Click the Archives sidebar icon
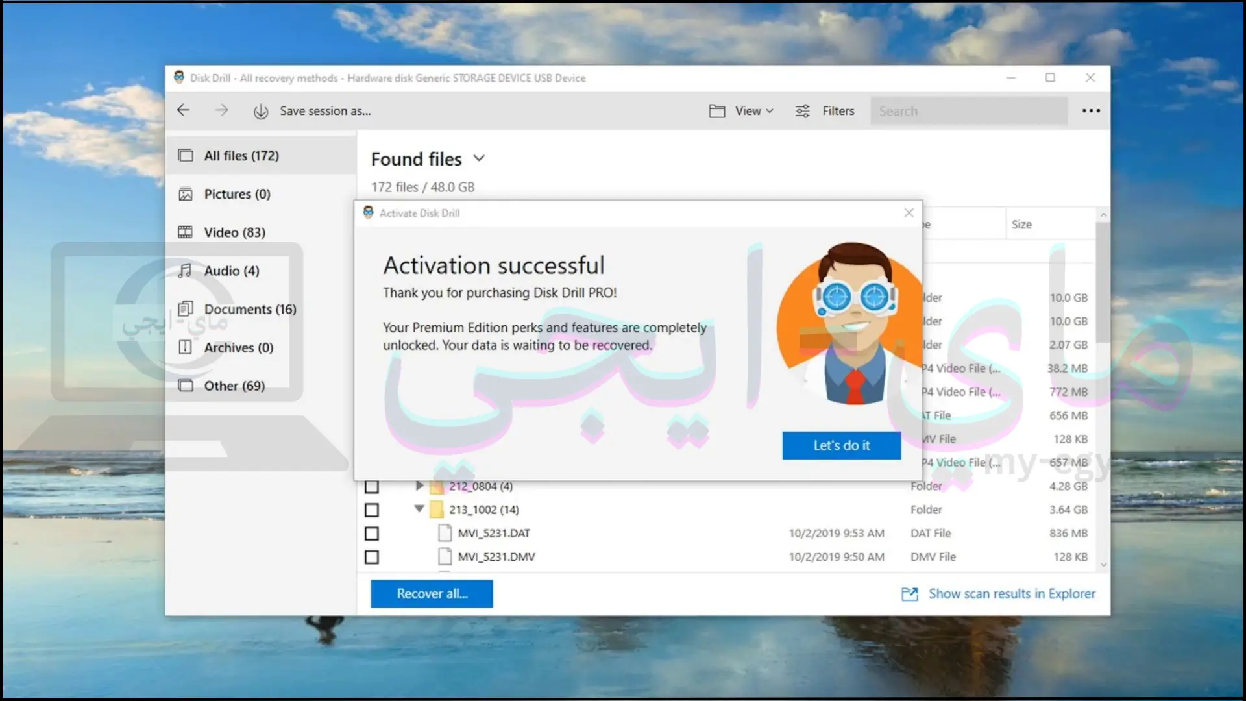Viewport: 1246px width, 701px height. point(186,347)
